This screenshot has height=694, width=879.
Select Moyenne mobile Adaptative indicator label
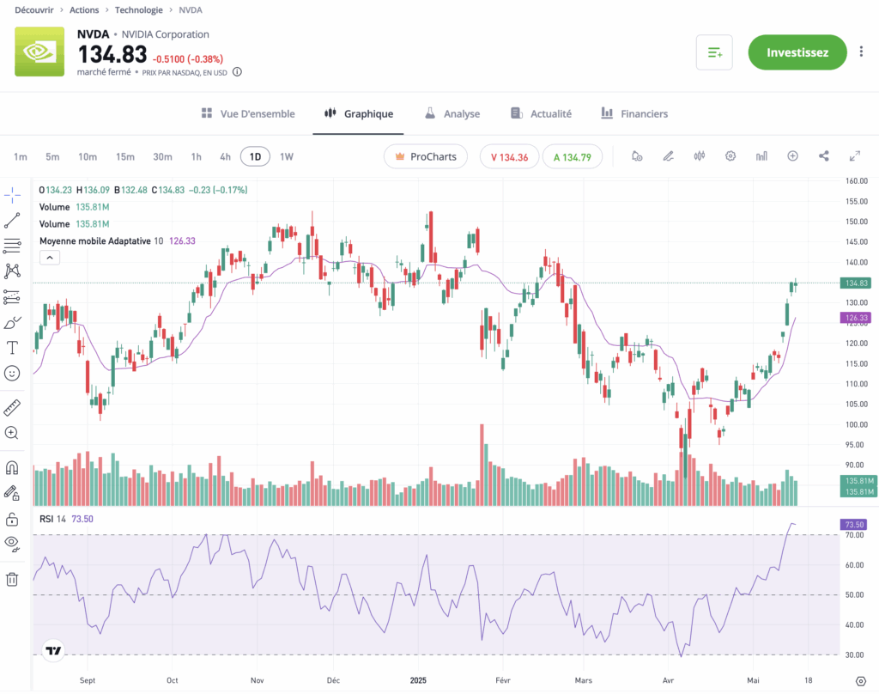[x=94, y=241]
